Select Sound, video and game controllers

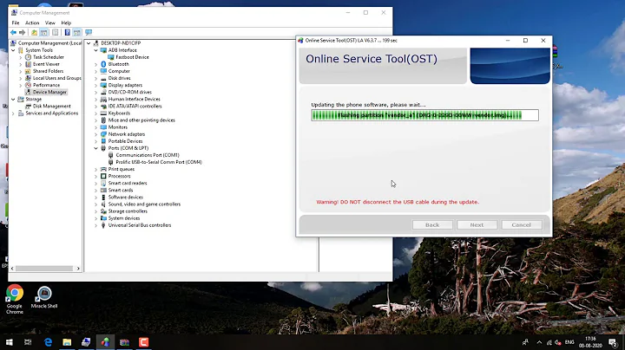pyautogui.click(x=144, y=204)
